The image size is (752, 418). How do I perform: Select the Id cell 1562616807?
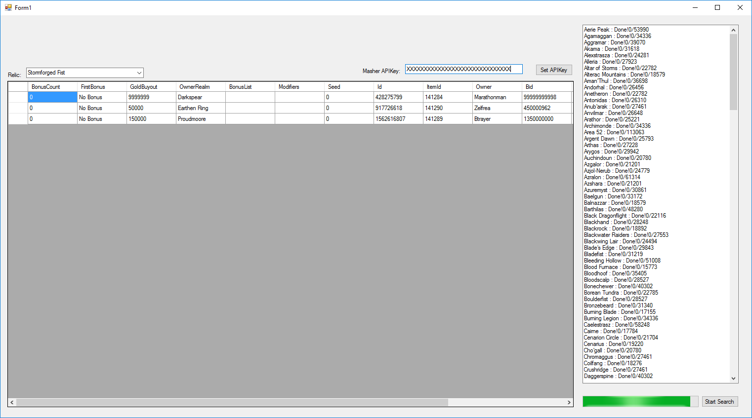pos(398,119)
